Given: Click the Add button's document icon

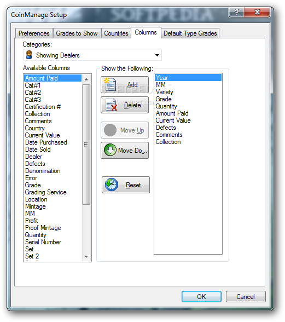Looking at the screenshot, I should (x=110, y=84).
